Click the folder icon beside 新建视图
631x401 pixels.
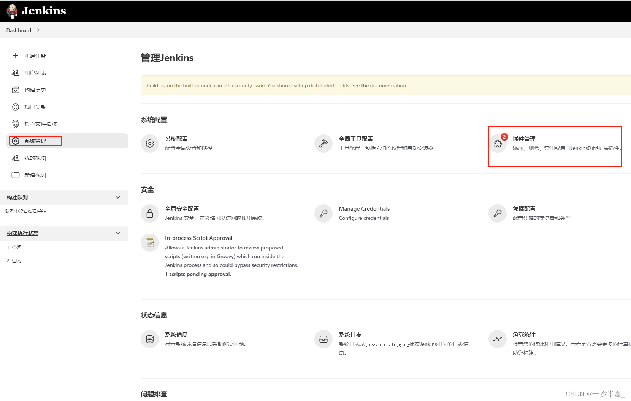(x=16, y=175)
